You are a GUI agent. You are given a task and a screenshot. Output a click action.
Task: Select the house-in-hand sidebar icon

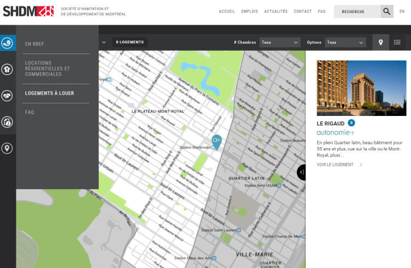click(8, 43)
